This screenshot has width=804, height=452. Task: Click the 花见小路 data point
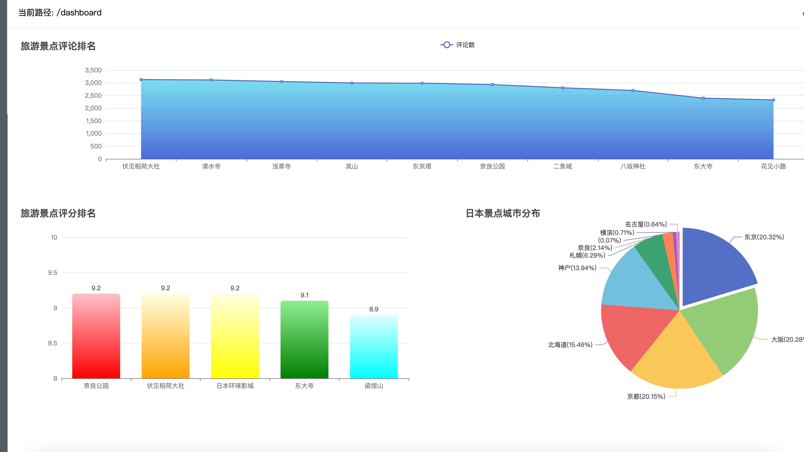pyautogui.click(x=773, y=100)
